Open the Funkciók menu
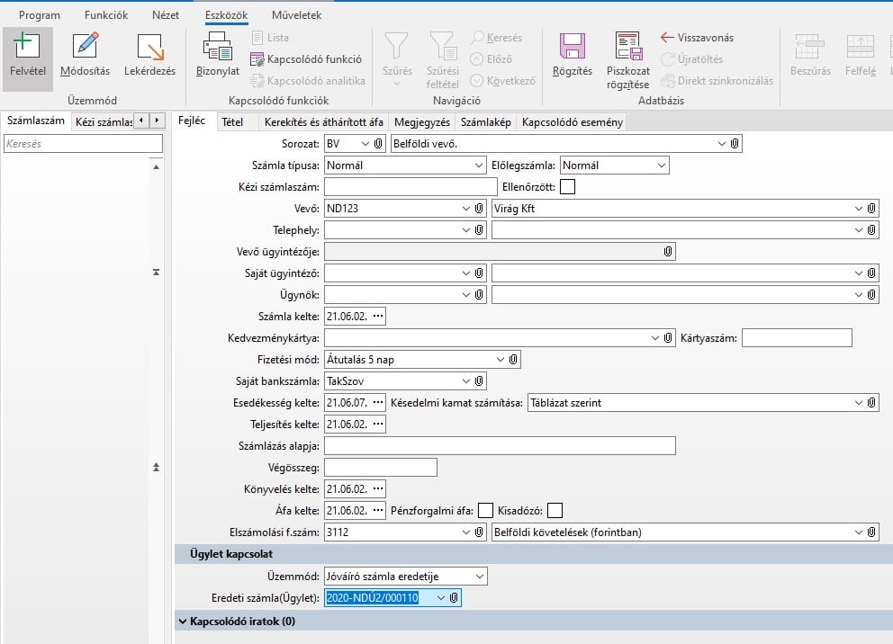 [x=106, y=15]
